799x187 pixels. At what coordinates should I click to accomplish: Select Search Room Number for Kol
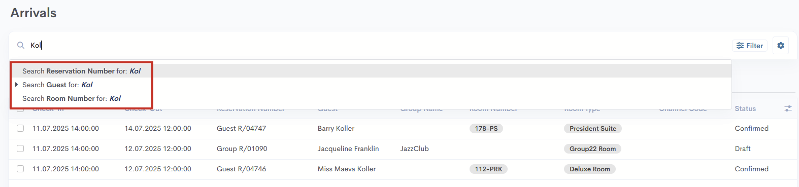71,98
